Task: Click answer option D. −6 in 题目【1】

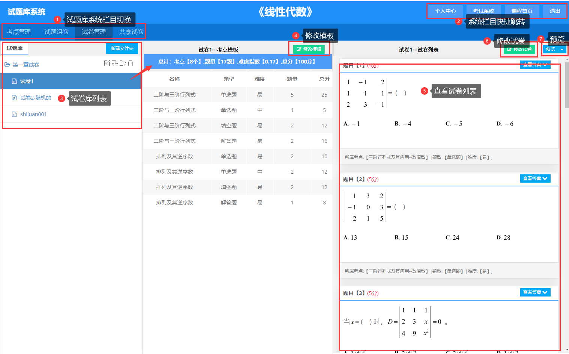Action: (505, 124)
